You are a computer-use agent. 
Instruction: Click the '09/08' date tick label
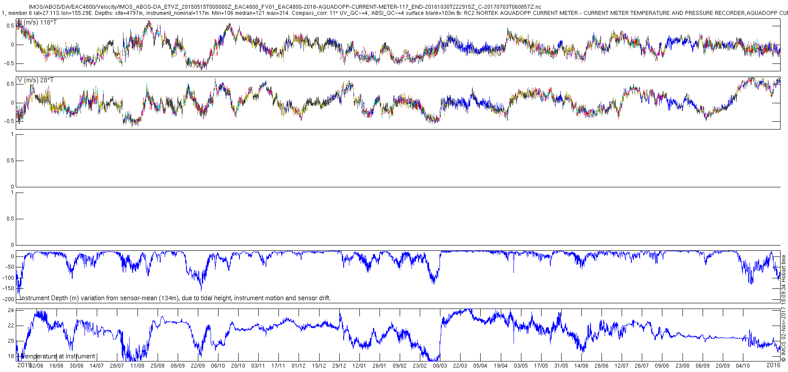(x=662, y=366)
